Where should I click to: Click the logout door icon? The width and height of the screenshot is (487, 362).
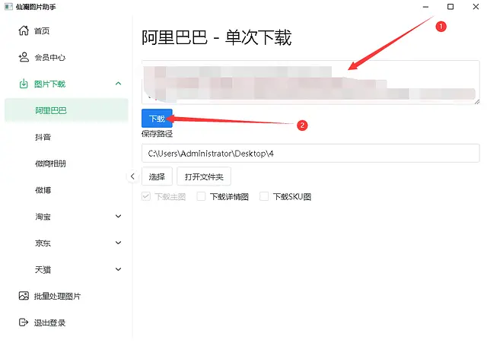click(x=24, y=322)
